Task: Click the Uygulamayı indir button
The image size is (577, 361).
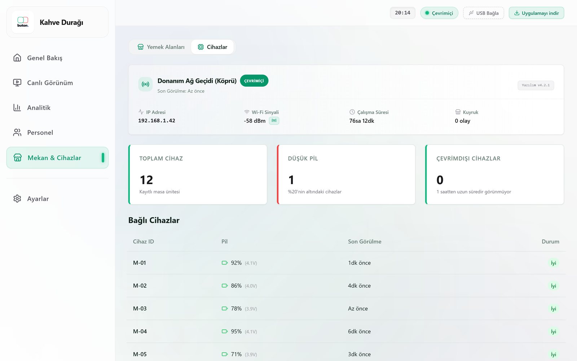Action: pyautogui.click(x=537, y=13)
